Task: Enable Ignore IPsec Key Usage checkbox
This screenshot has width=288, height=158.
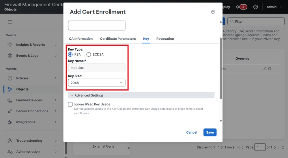Action: tap(70, 104)
